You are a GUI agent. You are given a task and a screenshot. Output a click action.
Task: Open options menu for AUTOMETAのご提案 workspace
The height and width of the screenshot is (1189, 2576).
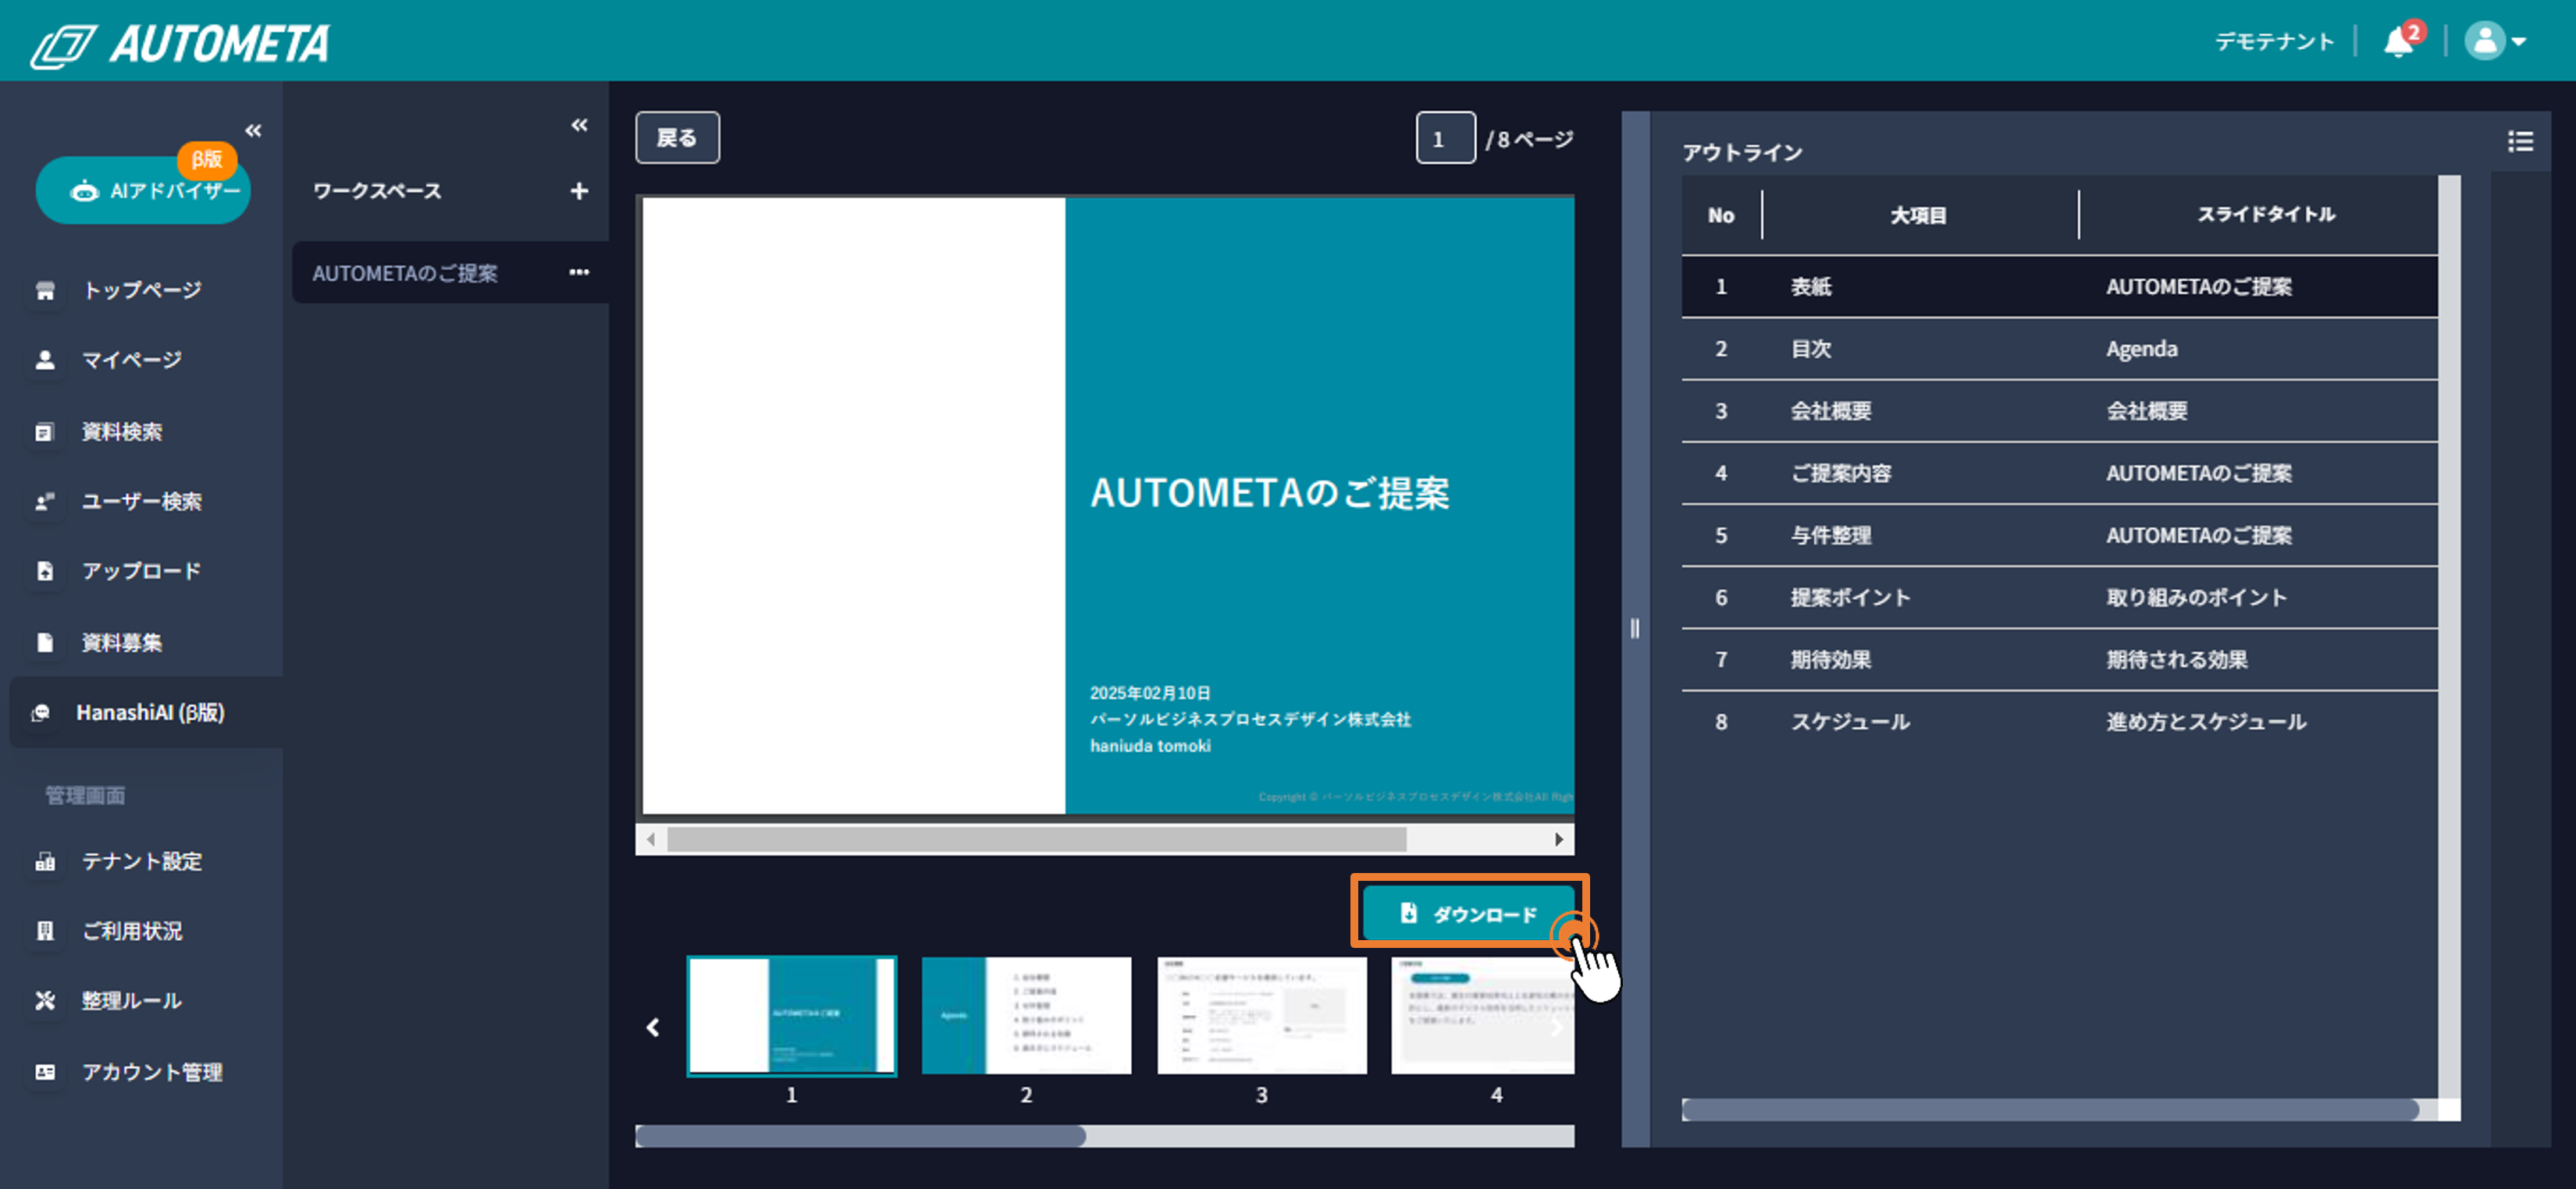tap(579, 272)
